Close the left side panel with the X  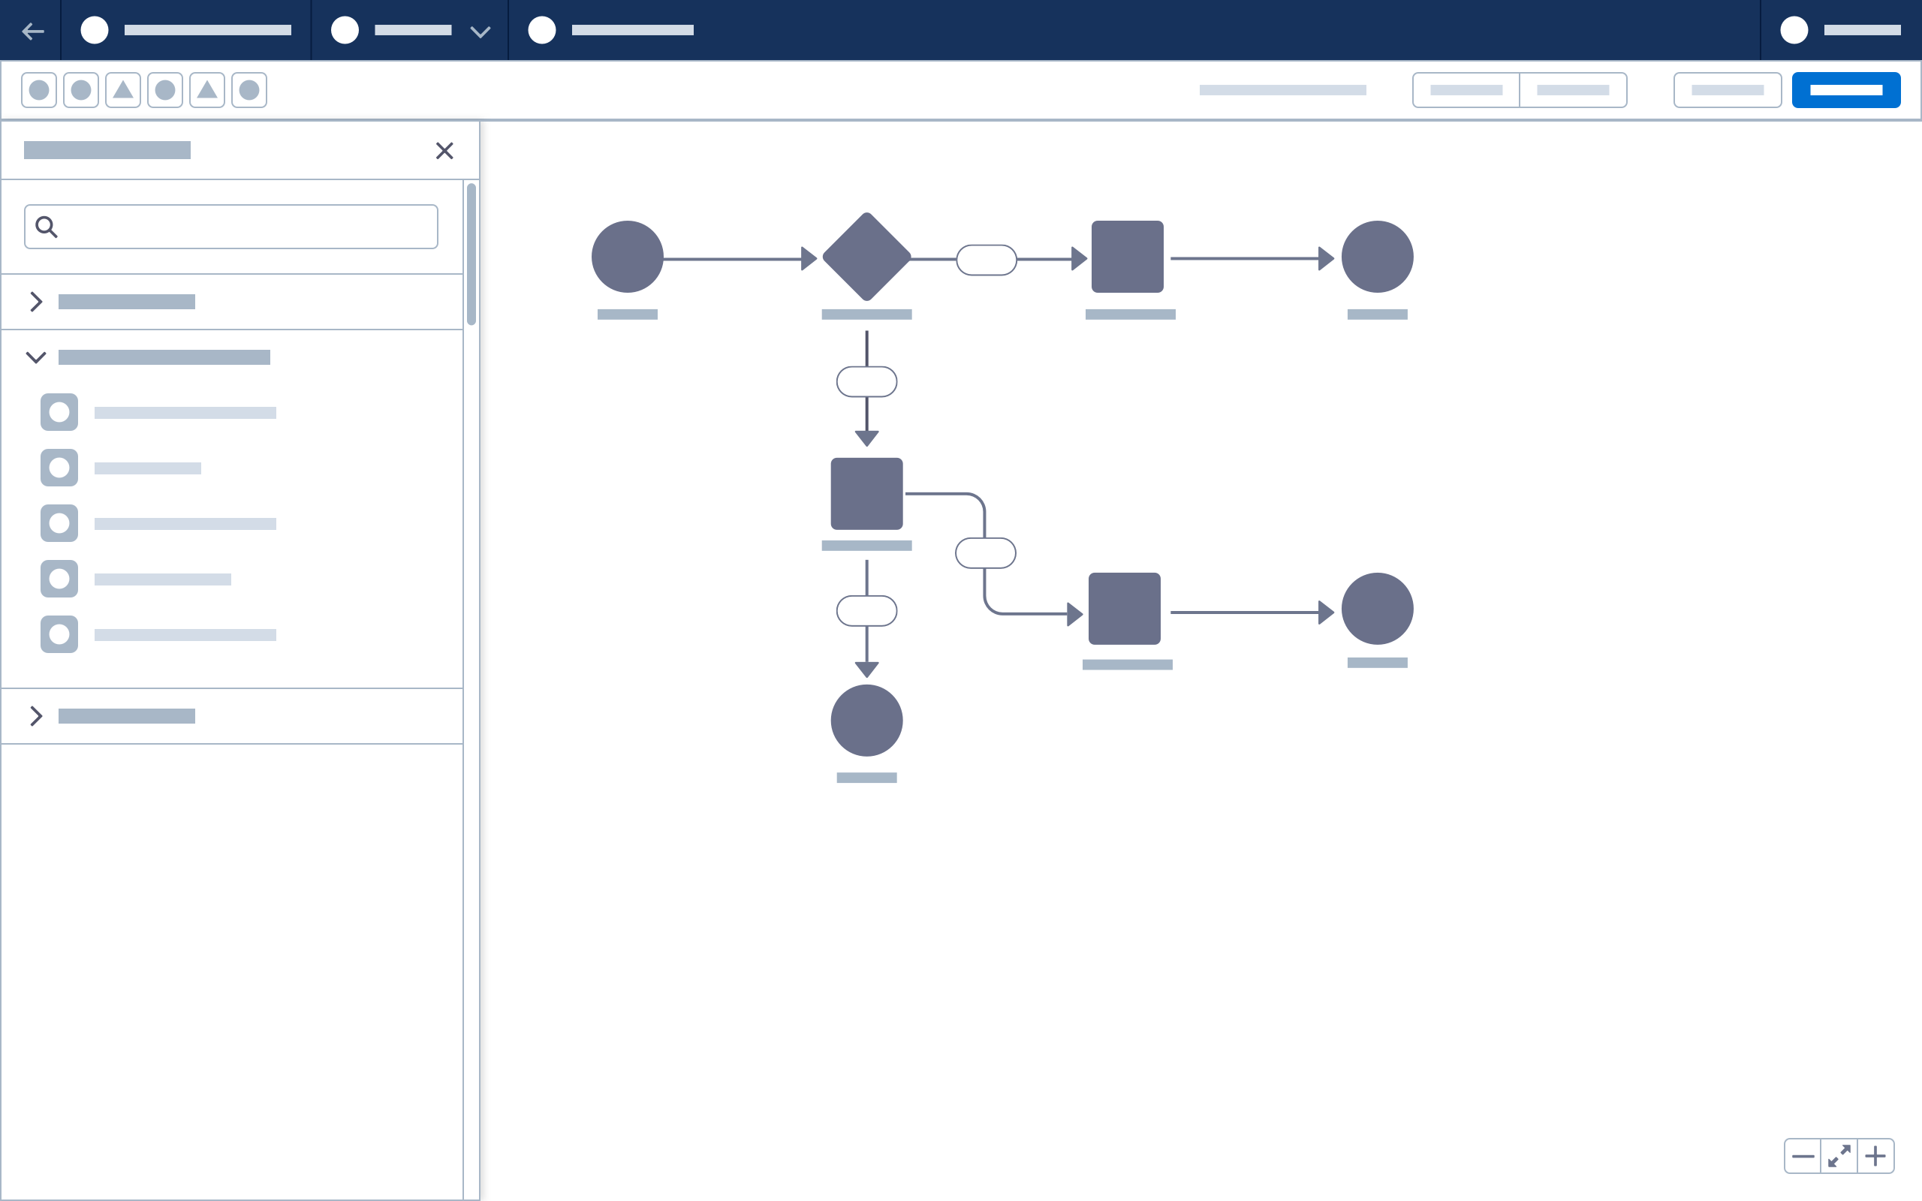[444, 151]
